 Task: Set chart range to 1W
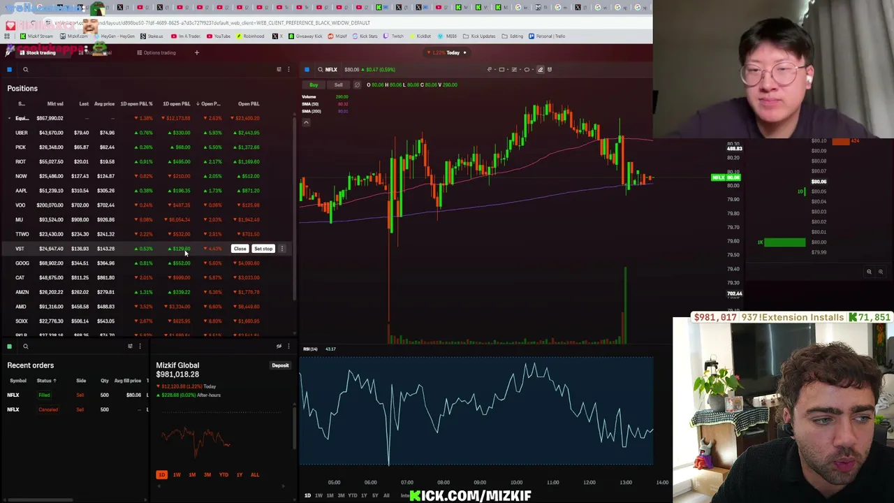[x=318, y=496]
